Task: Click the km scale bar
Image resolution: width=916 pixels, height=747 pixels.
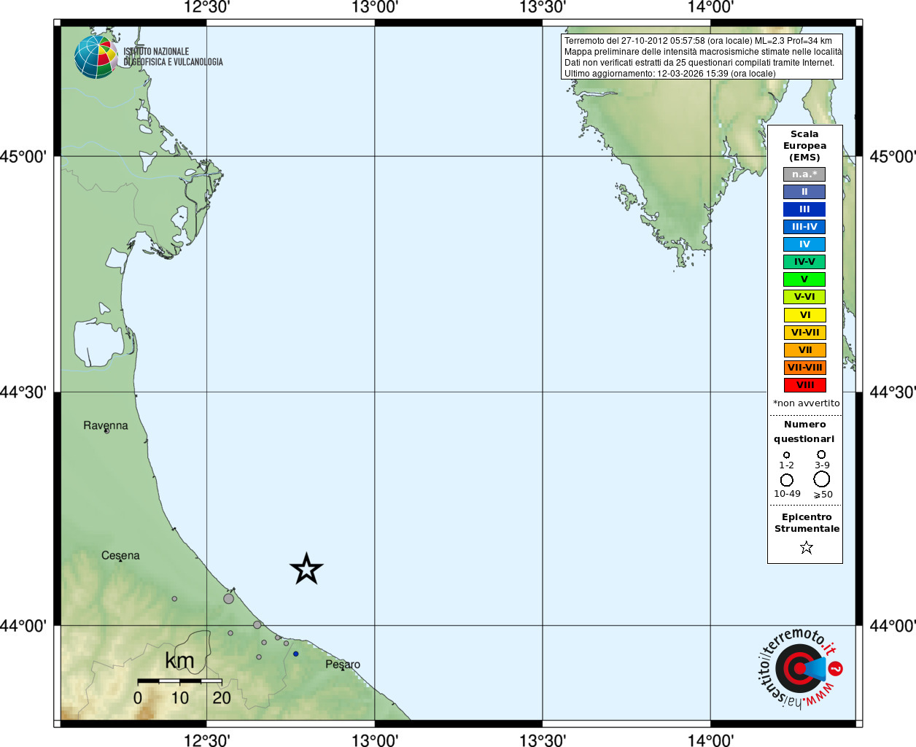Action: pyautogui.click(x=179, y=681)
